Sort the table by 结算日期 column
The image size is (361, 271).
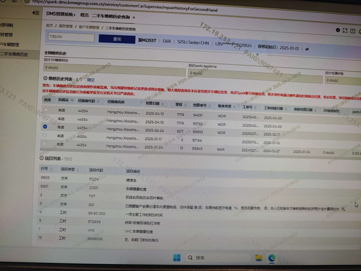click(x=162, y=104)
